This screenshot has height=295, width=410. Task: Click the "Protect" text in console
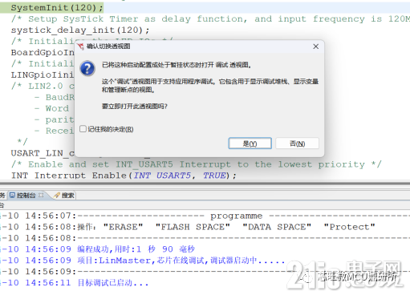(350, 227)
